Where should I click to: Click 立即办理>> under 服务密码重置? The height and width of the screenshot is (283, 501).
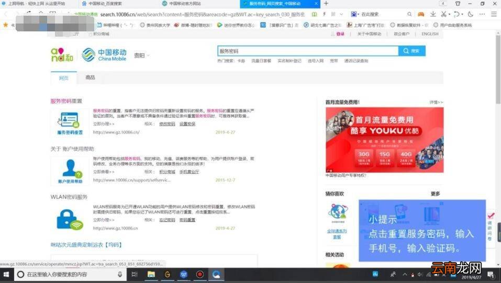pyautogui.click(x=104, y=124)
